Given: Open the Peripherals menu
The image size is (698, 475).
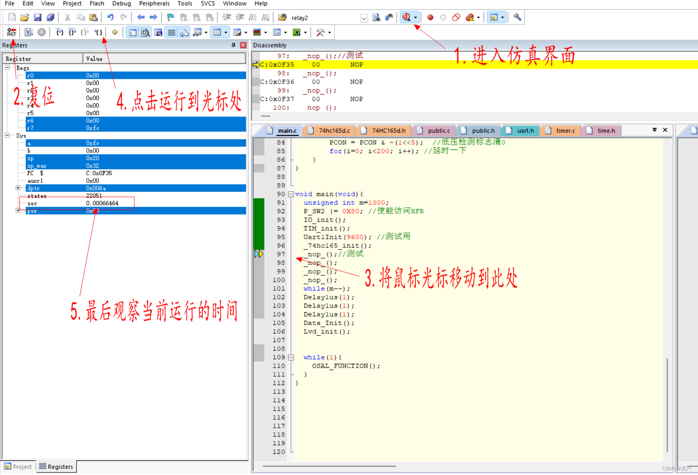Looking at the screenshot, I should click(154, 3).
